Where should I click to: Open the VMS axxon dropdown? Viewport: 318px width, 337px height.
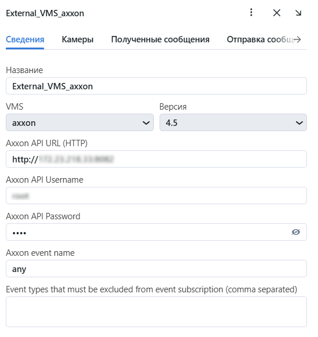tap(79, 122)
